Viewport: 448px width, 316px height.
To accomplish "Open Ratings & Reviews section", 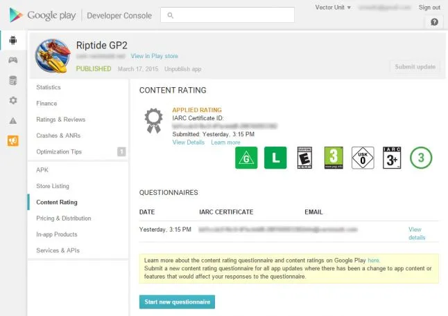I will coord(61,120).
